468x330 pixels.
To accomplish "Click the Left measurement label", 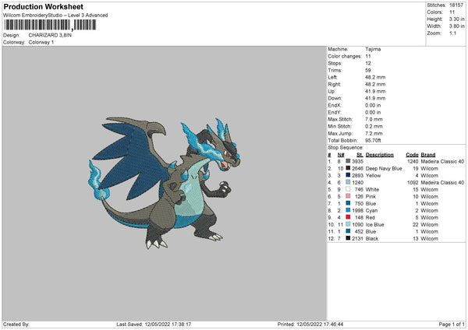I will tap(332, 77).
